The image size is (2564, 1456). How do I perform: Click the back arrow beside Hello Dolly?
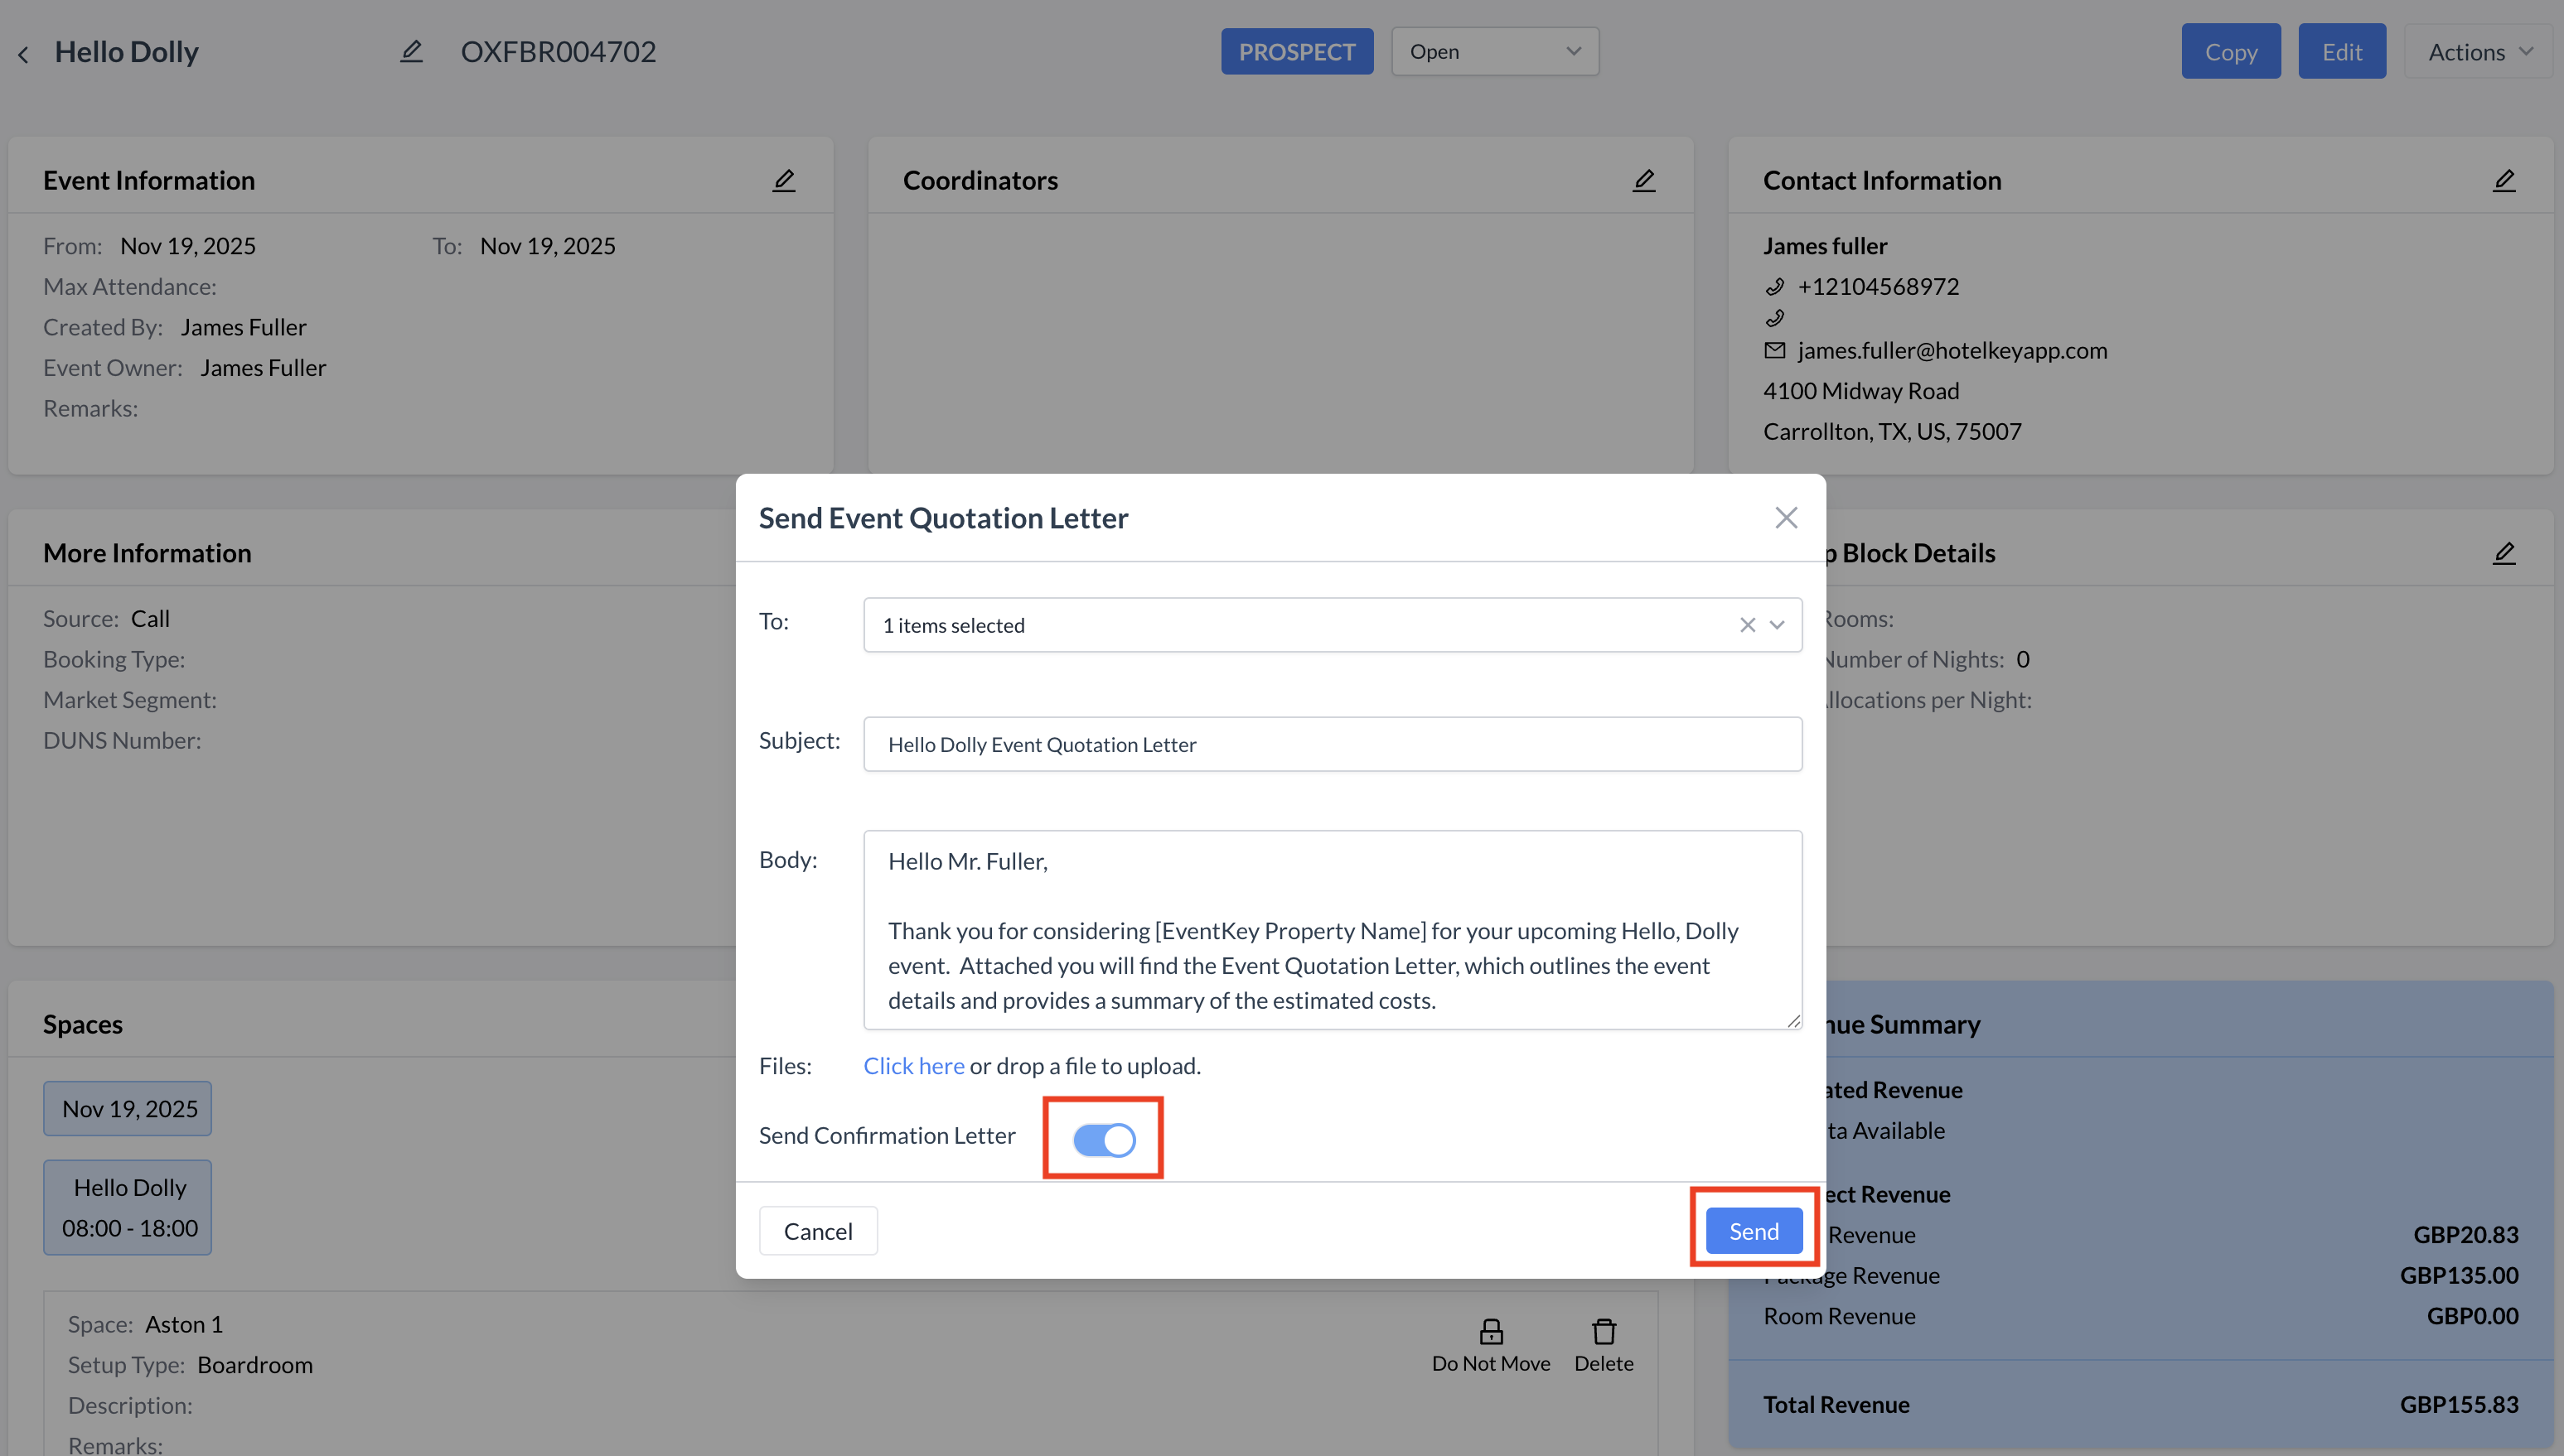(24, 54)
